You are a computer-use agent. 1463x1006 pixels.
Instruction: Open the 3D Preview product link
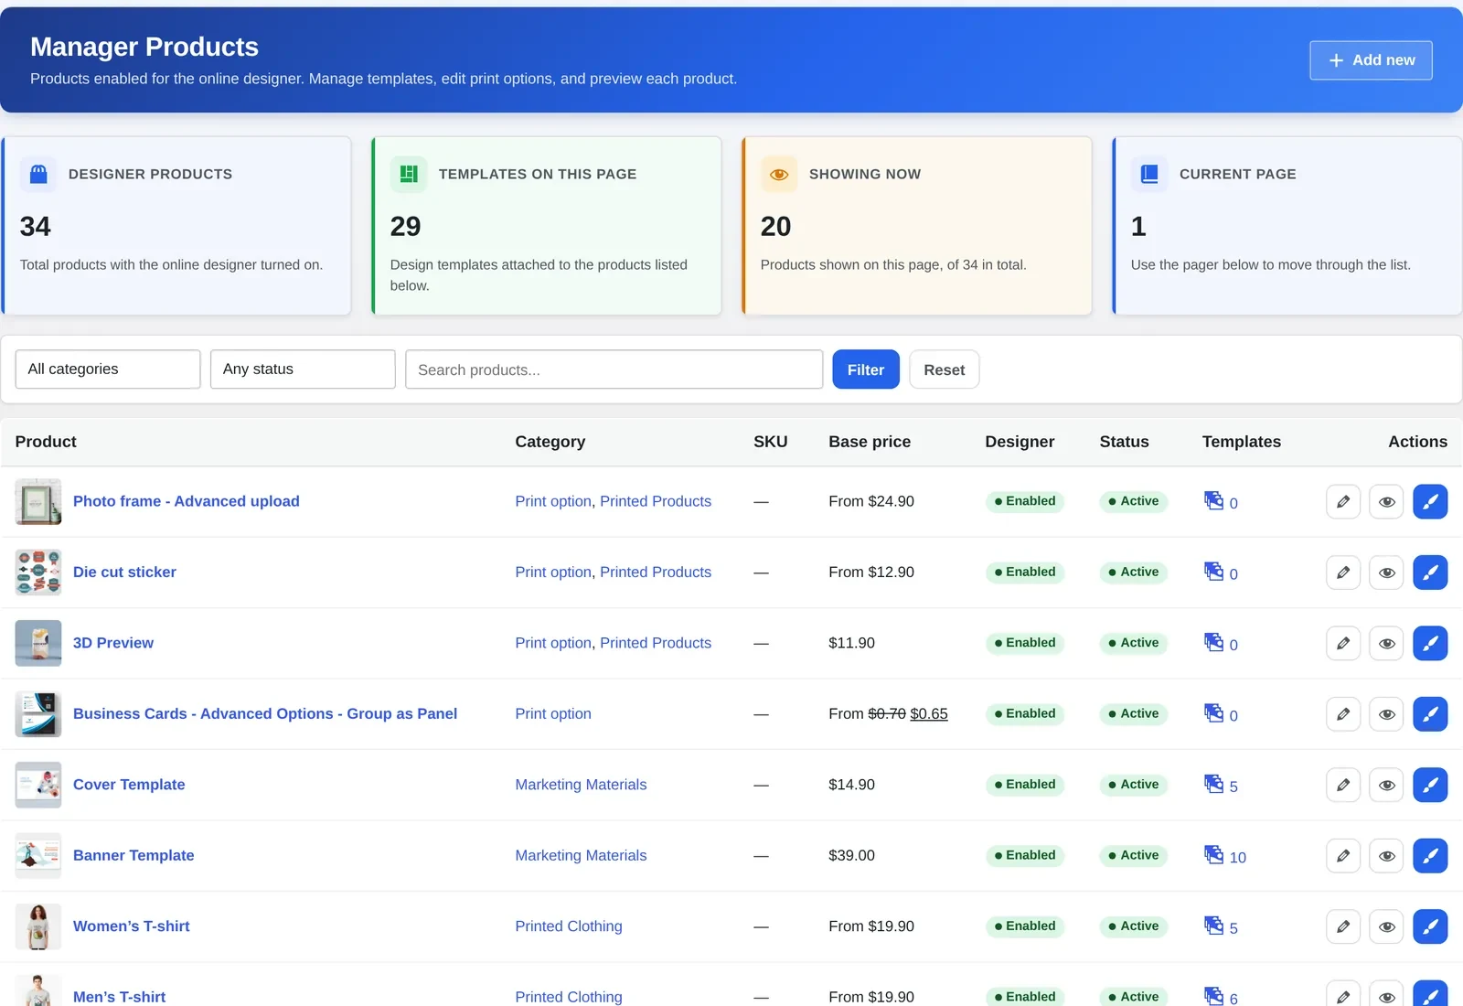[113, 643]
